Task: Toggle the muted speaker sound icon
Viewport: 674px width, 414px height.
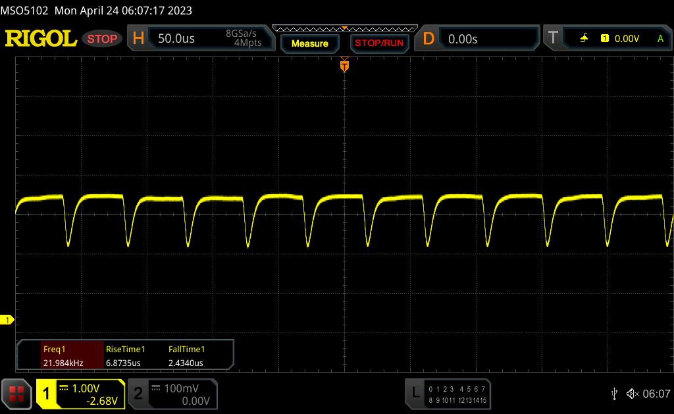Action: tap(633, 394)
